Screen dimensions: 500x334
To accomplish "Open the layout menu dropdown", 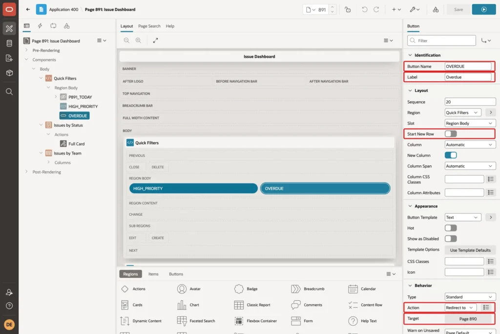I will [388, 40].
